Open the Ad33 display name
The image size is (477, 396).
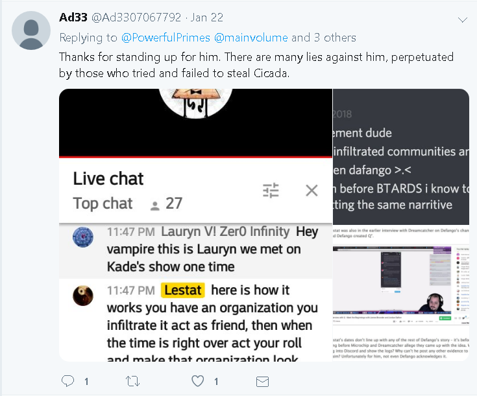click(73, 17)
